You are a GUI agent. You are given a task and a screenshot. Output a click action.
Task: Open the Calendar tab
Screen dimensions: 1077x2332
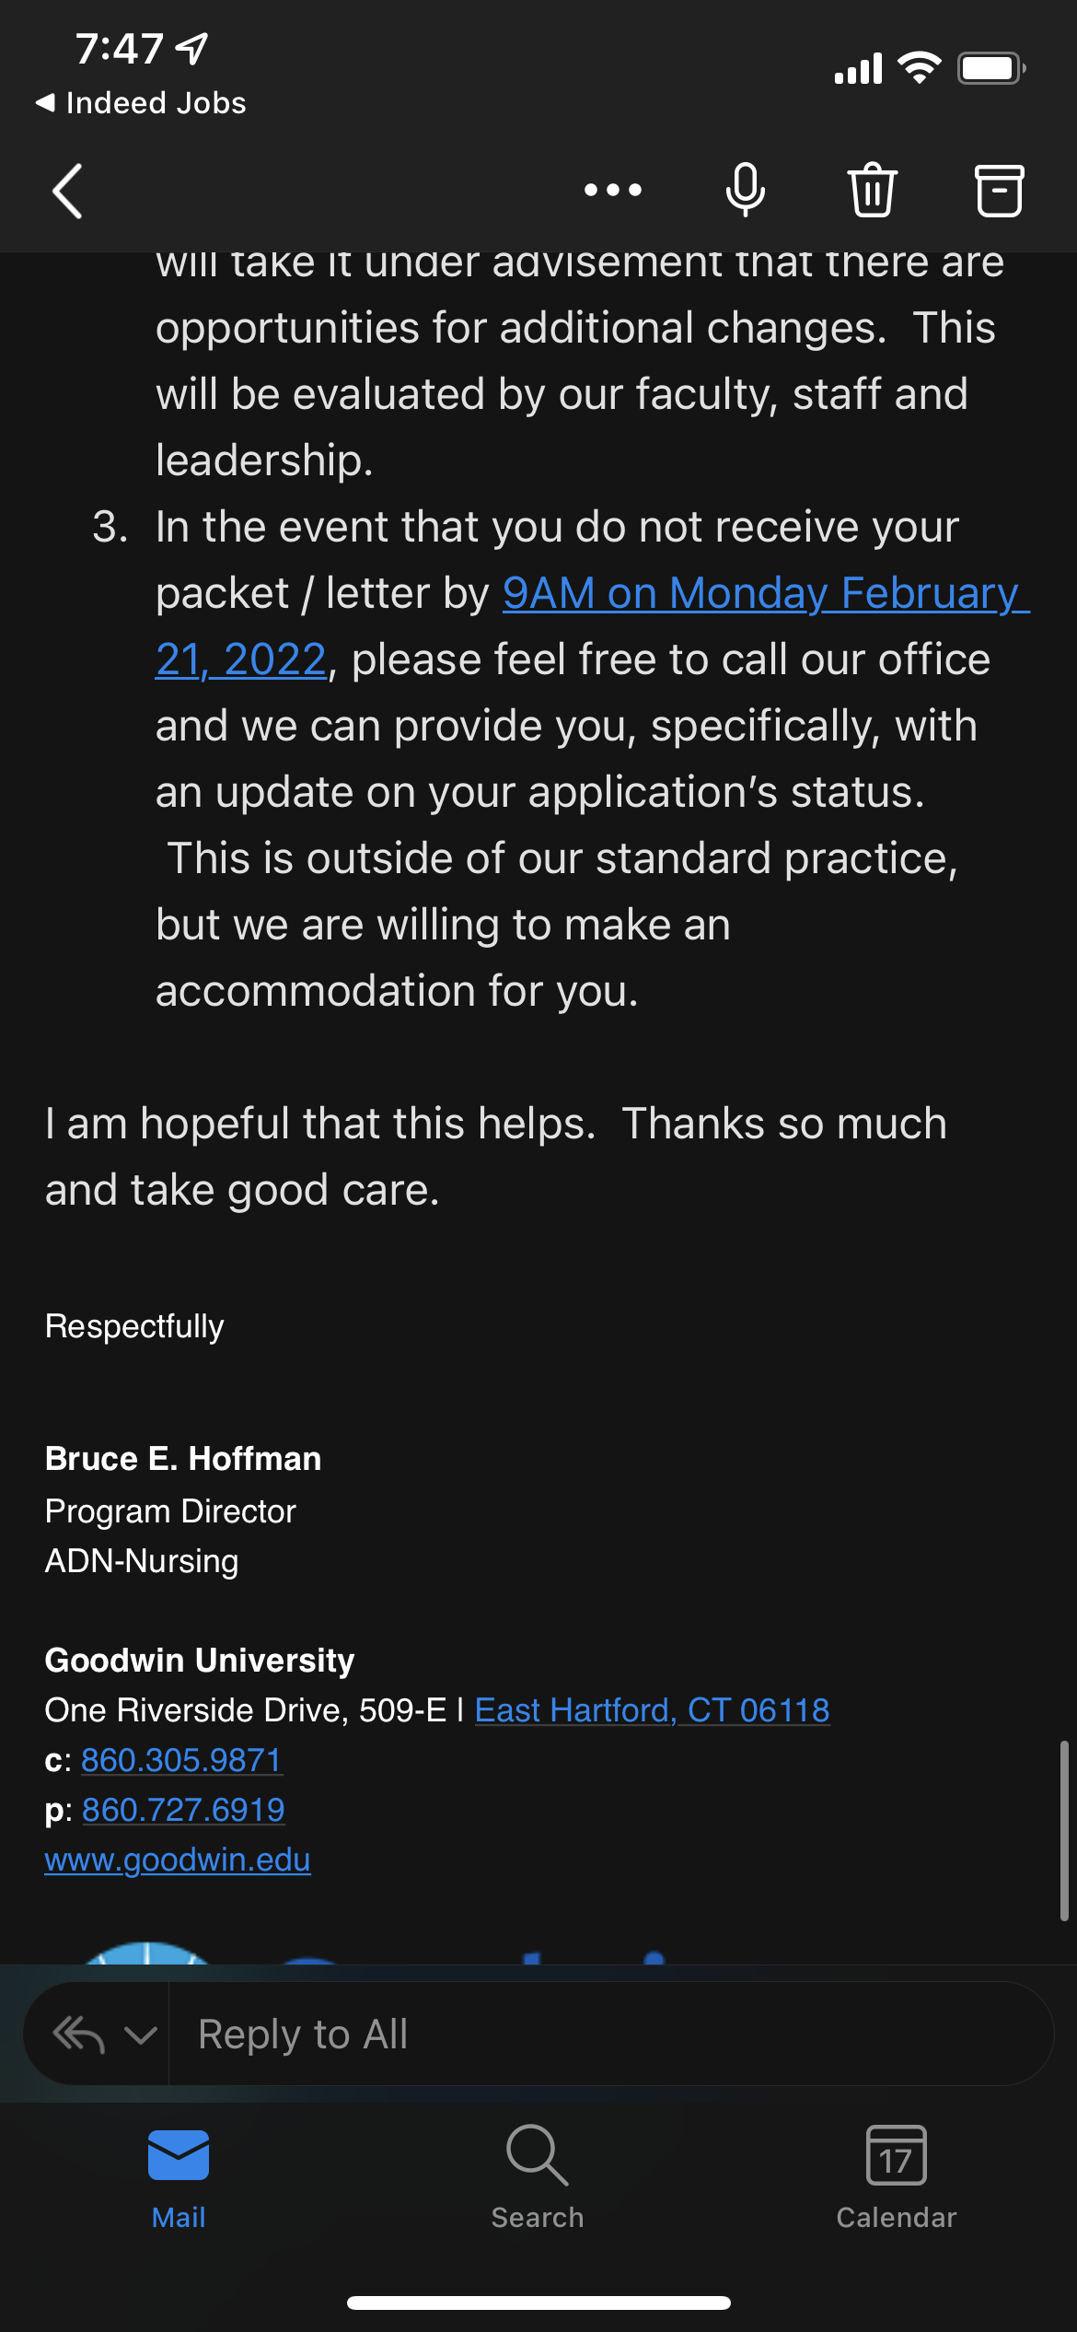(x=897, y=2177)
